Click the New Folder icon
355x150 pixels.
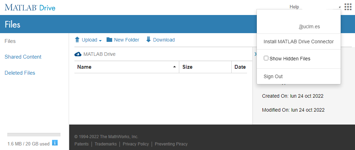point(109,40)
